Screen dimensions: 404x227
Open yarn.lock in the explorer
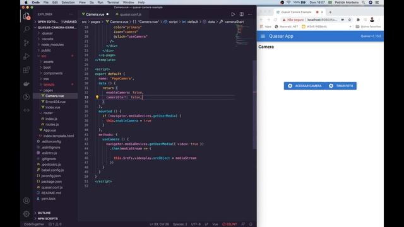tap(48, 199)
